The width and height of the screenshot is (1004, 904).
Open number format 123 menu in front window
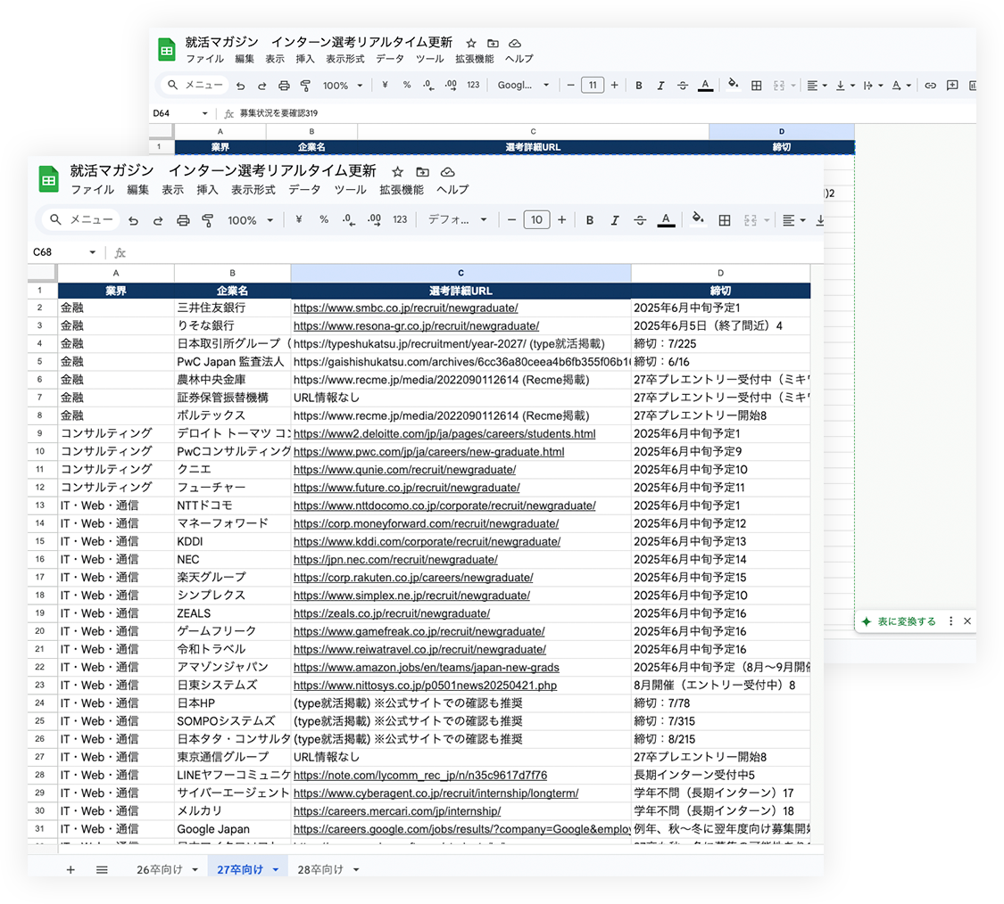(x=400, y=219)
